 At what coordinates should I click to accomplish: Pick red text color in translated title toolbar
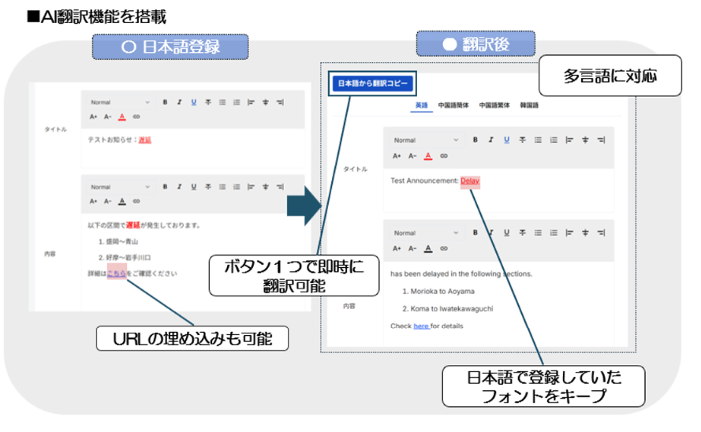pyautogui.click(x=427, y=156)
